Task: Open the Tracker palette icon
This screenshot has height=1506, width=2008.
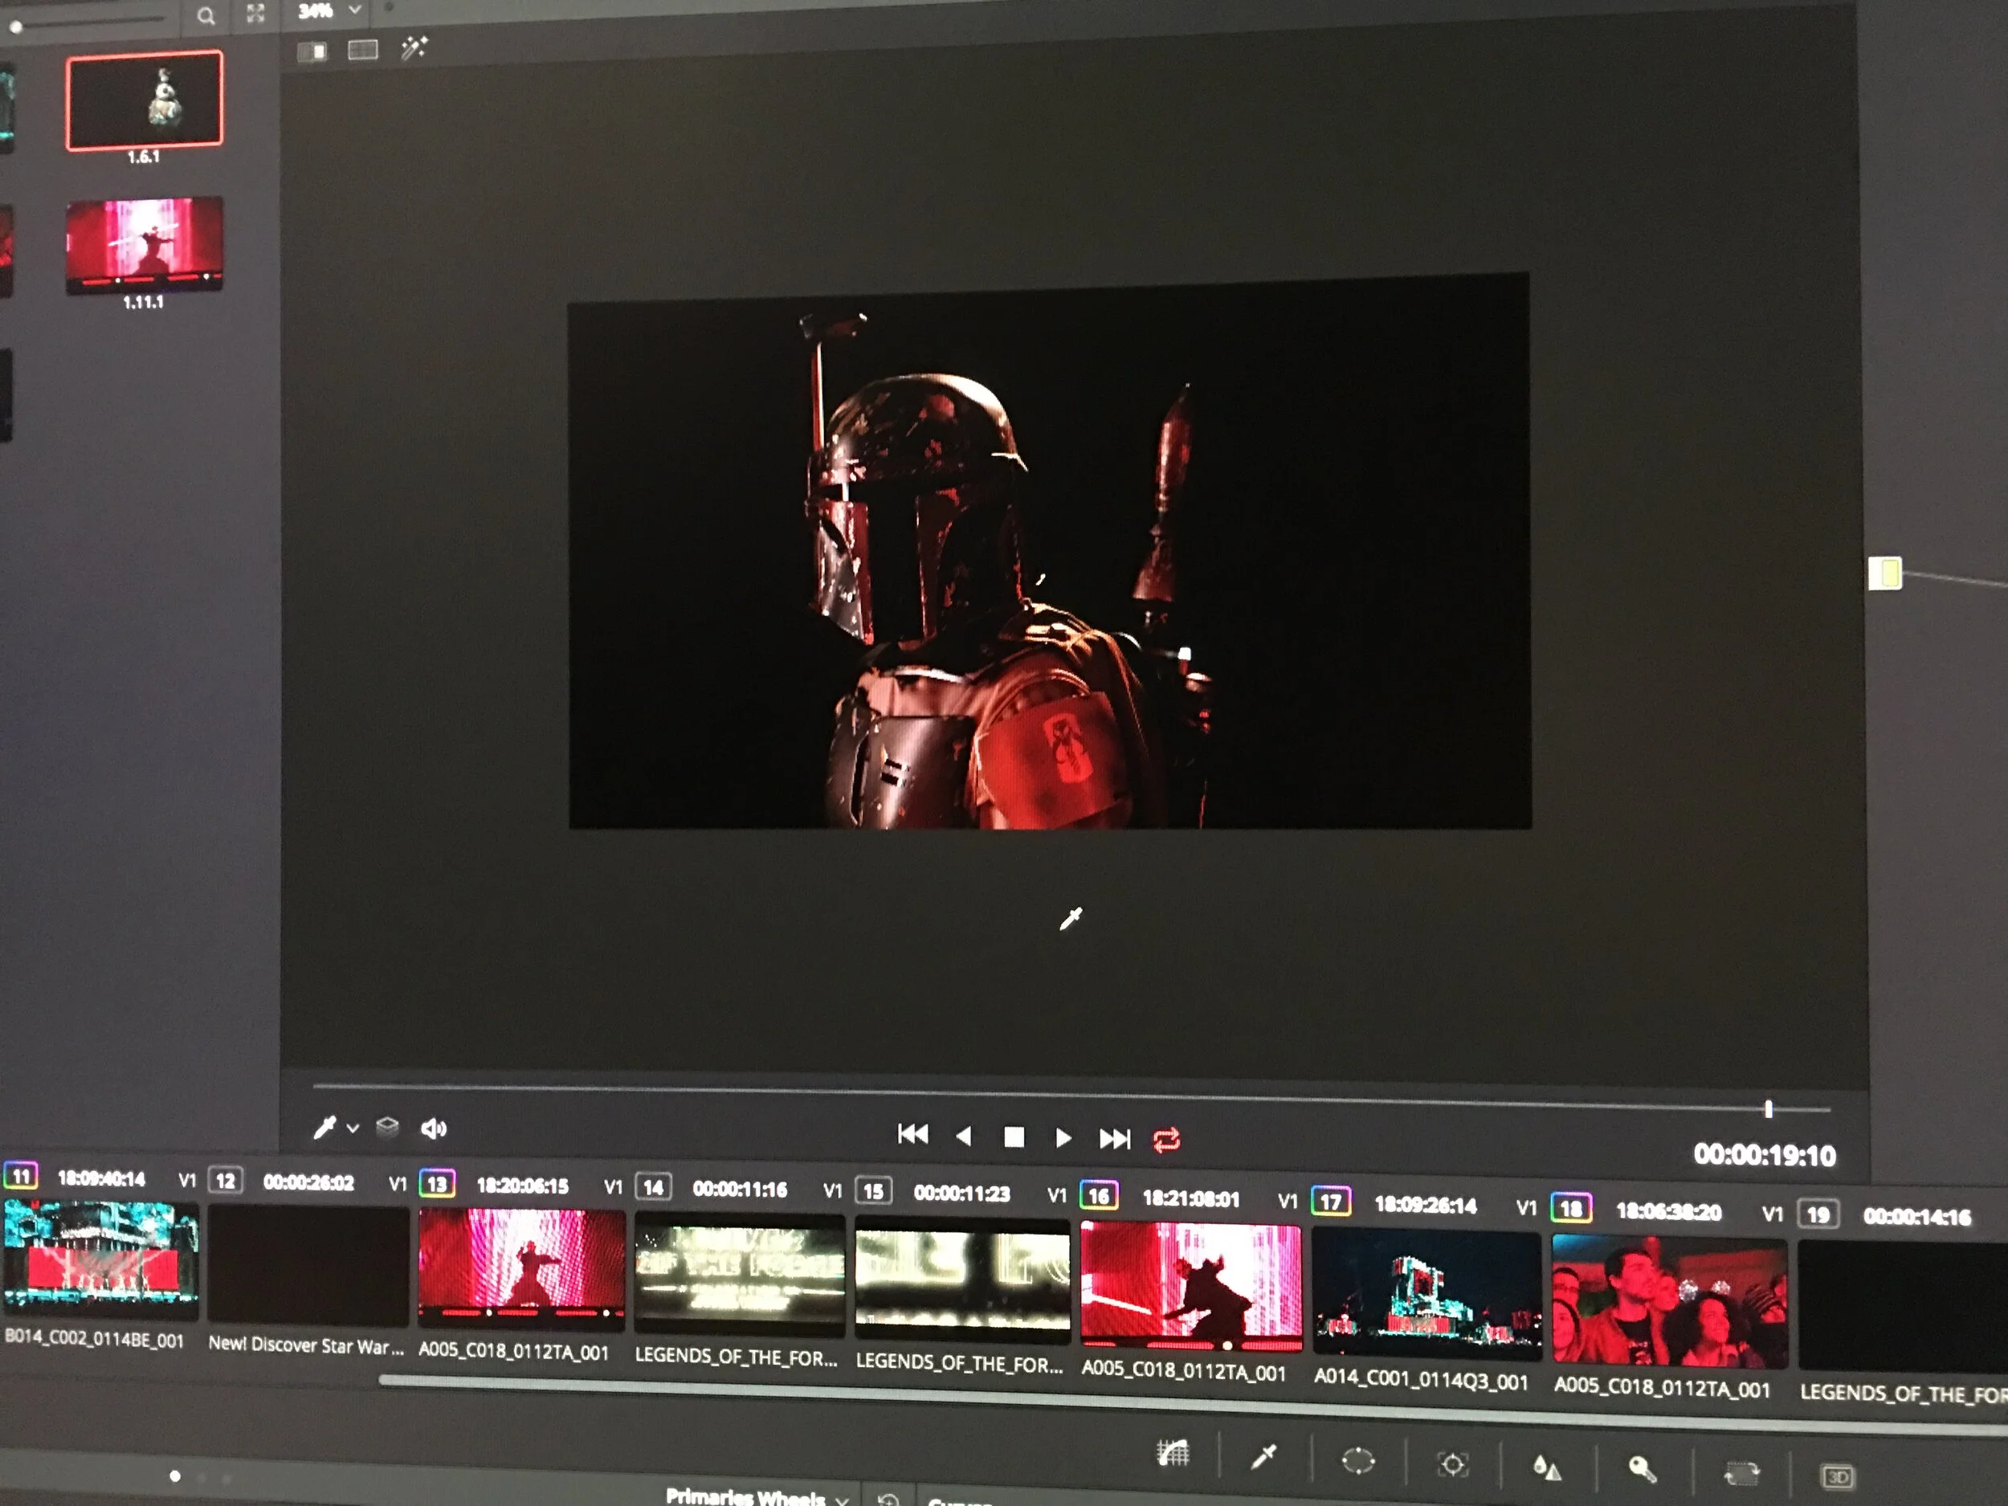Action: coord(1452,1464)
